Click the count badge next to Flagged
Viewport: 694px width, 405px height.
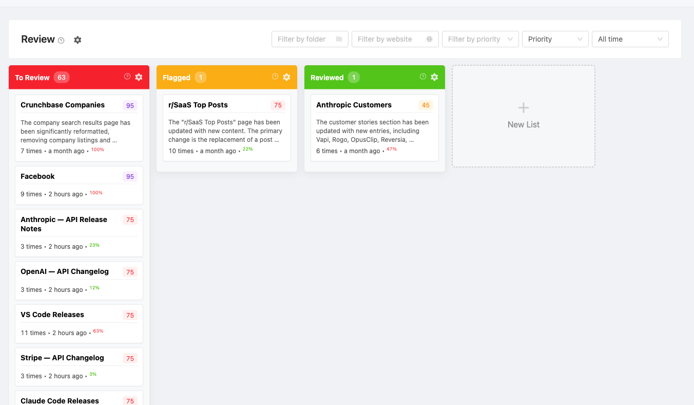[201, 78]
